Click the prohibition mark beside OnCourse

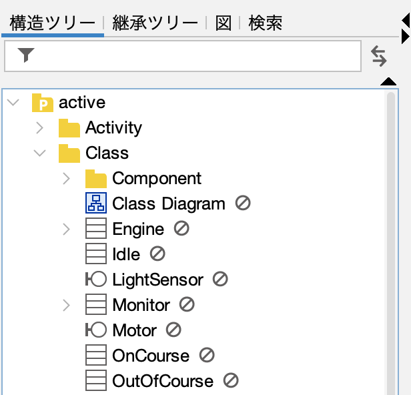tap(207, 355)
